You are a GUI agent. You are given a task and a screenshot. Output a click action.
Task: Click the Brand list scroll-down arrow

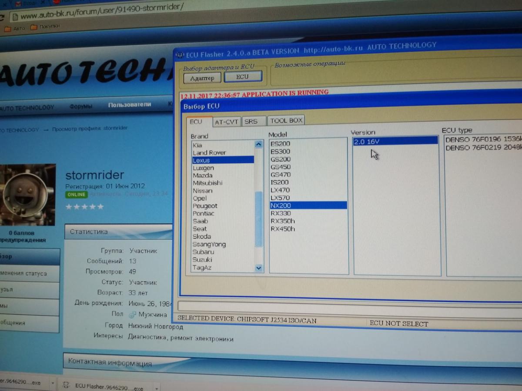tap(259, 268)
